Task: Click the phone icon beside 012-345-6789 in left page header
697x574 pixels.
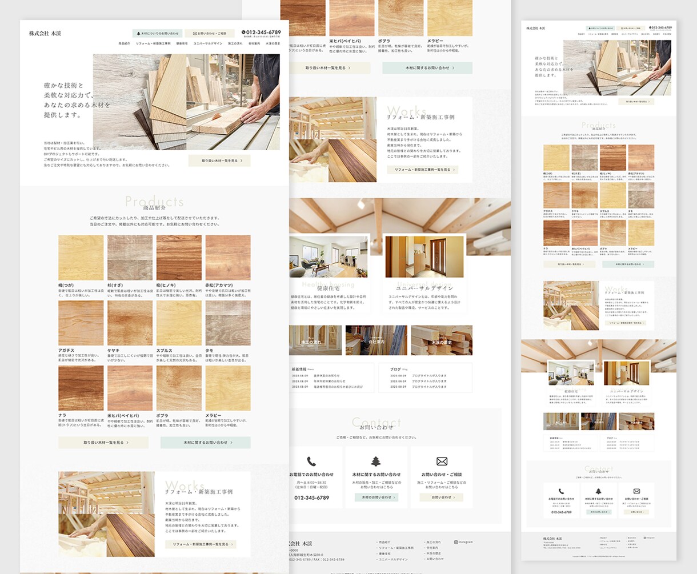Action: (243, 33)
